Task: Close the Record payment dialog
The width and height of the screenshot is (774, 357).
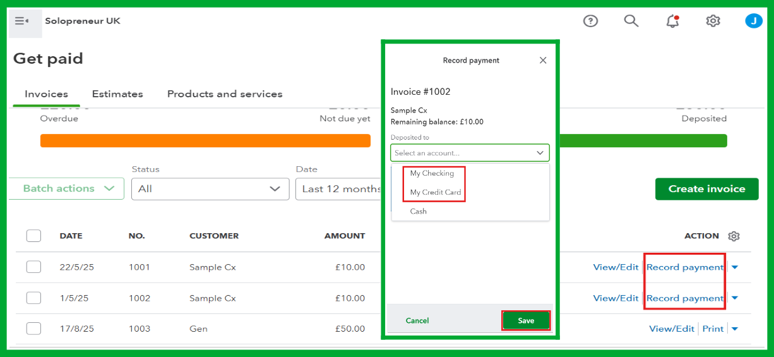Action: pos(543,61)
